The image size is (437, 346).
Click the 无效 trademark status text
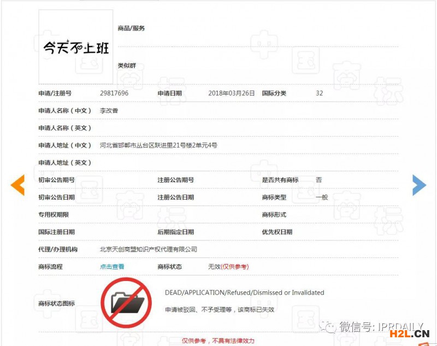[x=214, y=267]
